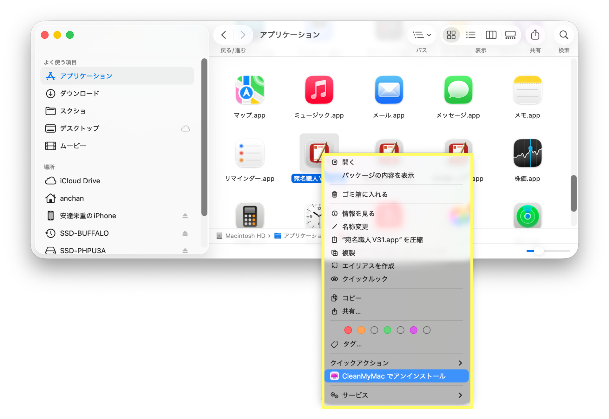609x419 pixels.
Task: Open the Maps app icon
Action: 250,90
